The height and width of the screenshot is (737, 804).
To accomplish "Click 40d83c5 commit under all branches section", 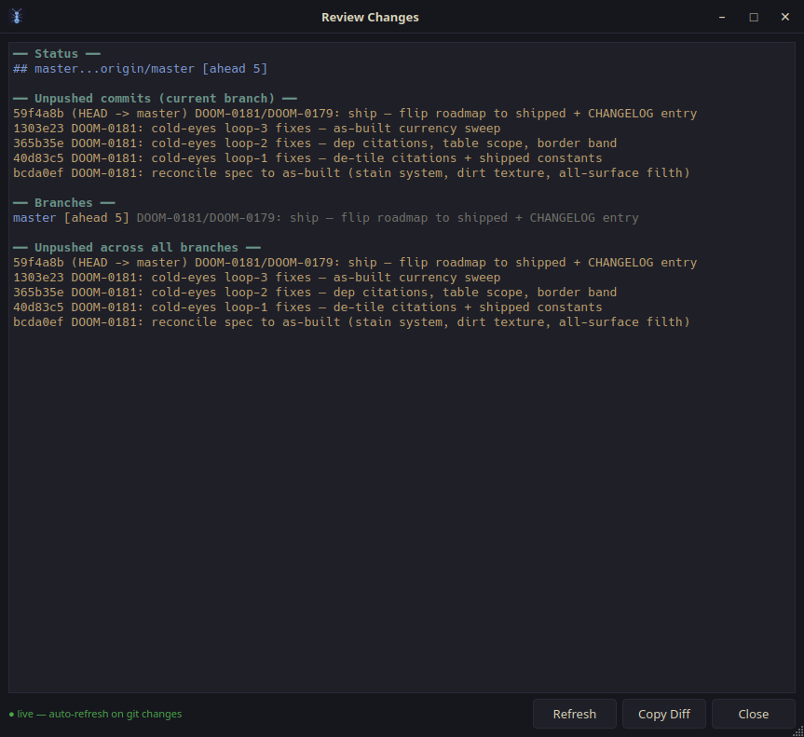I will point(307,307).
